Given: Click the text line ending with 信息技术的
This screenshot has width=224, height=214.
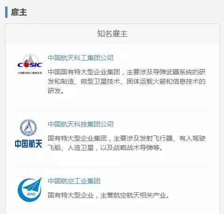Looking at the screenshot, I should tap(126, 81).
